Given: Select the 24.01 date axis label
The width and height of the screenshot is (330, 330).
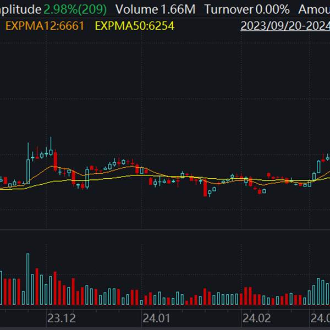Looking at the screenshot, I should point(156,318).
